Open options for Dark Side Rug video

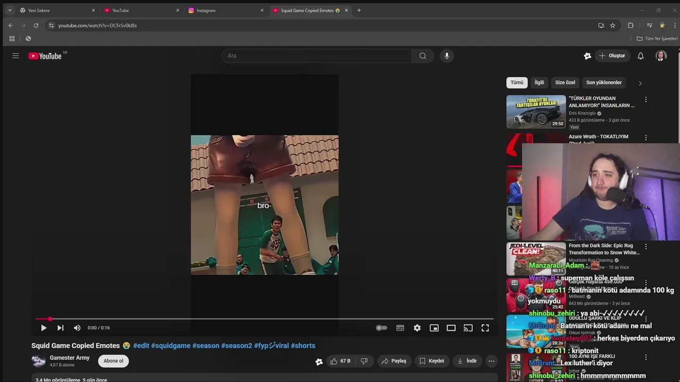pos(646,247)
